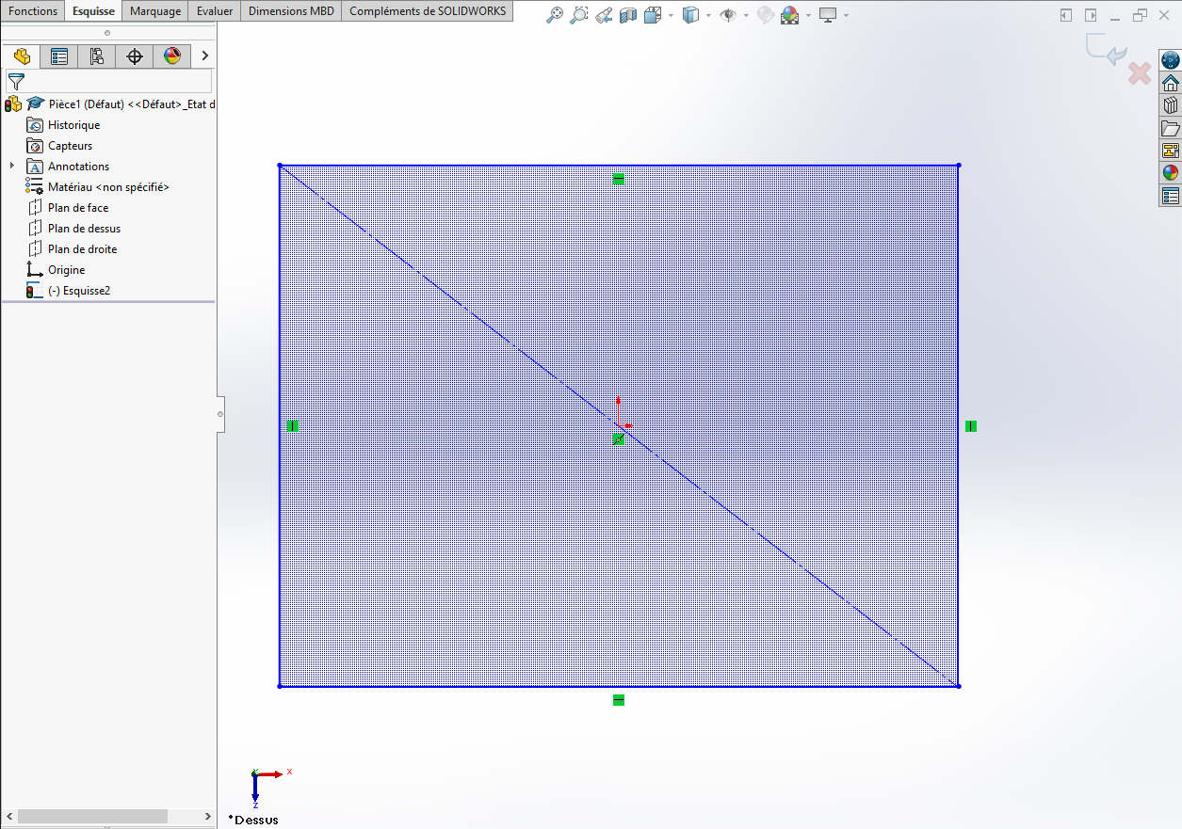
Task: Select Plan de dessus in the tree
Action: tap(84, 229)
